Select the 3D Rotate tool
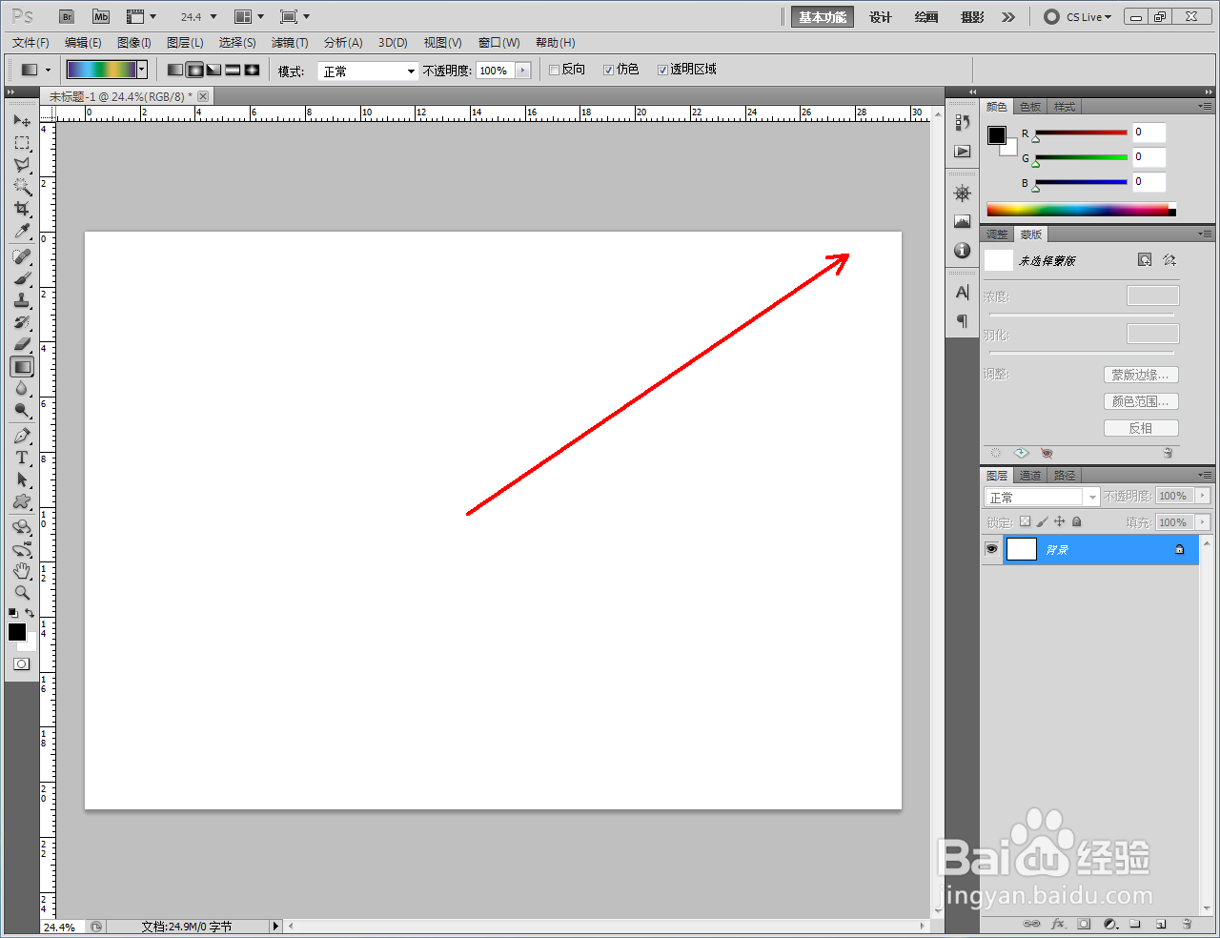1220x938 pixels. pyautogui.click(x=22, y=527)
